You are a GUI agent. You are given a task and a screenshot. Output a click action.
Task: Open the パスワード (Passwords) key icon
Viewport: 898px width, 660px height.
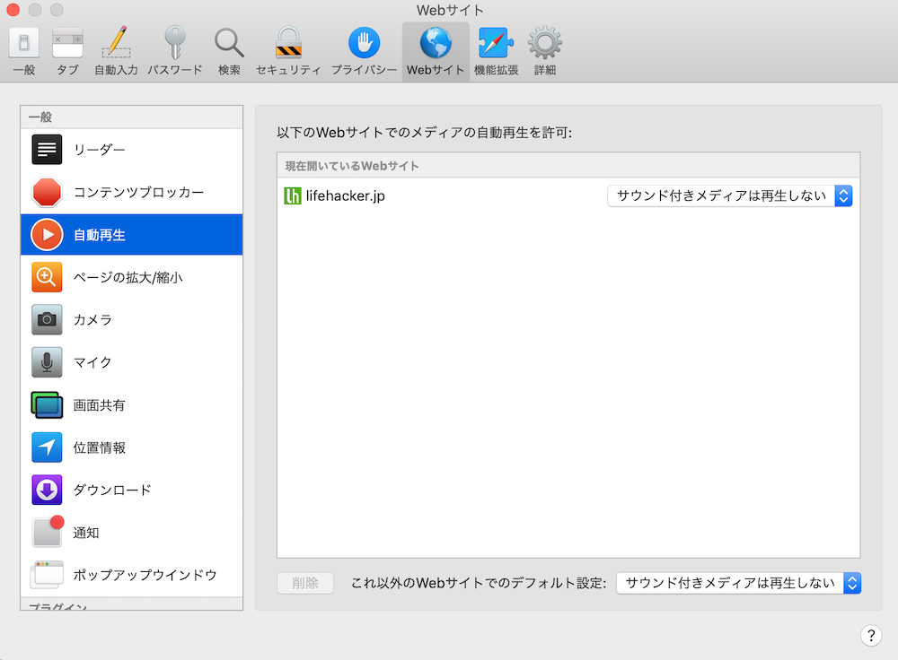coord(175,43)
